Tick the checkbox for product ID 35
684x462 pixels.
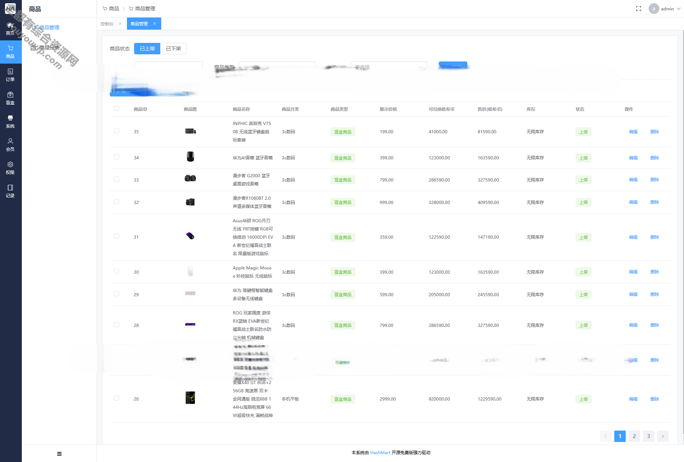(x=117, y=131)
